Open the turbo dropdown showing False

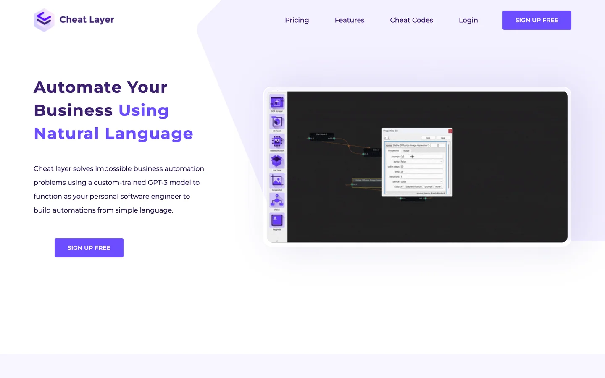coord(421,162)
